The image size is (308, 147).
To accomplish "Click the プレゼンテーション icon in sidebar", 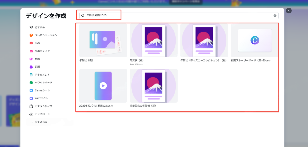I will click(x=31, y=35).
